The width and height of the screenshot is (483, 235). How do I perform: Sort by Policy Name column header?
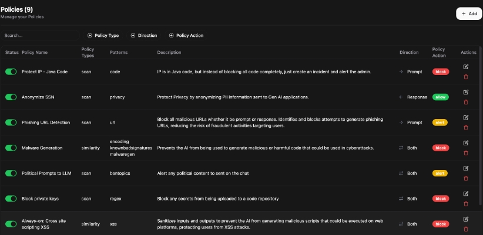pos(35,53)
